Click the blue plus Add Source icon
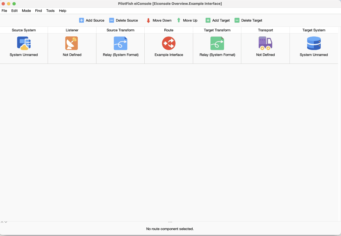This screenshot has height=236, width=341. [x=82, y=20]
